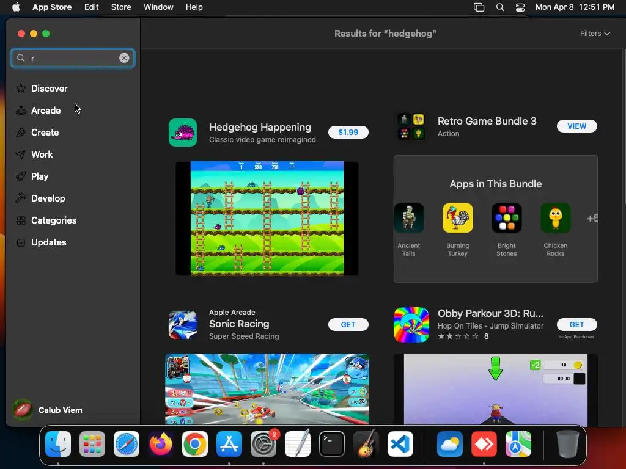Launch Safari from the dock
This screenshot has height=469, width=626.
point(127,444)
